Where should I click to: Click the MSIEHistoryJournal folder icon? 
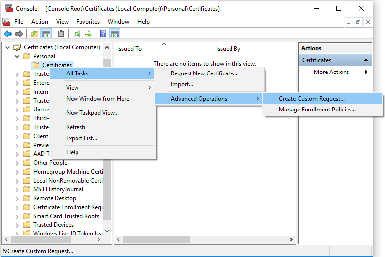coord(27,189)
